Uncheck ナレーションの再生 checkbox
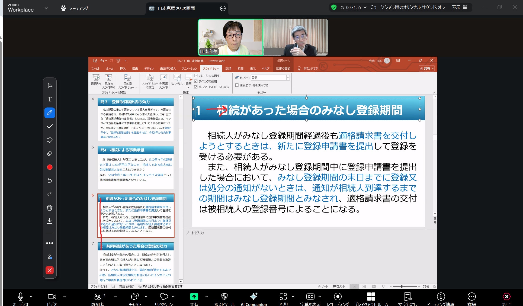Screen dimensions: 523x306 (196, 76)
